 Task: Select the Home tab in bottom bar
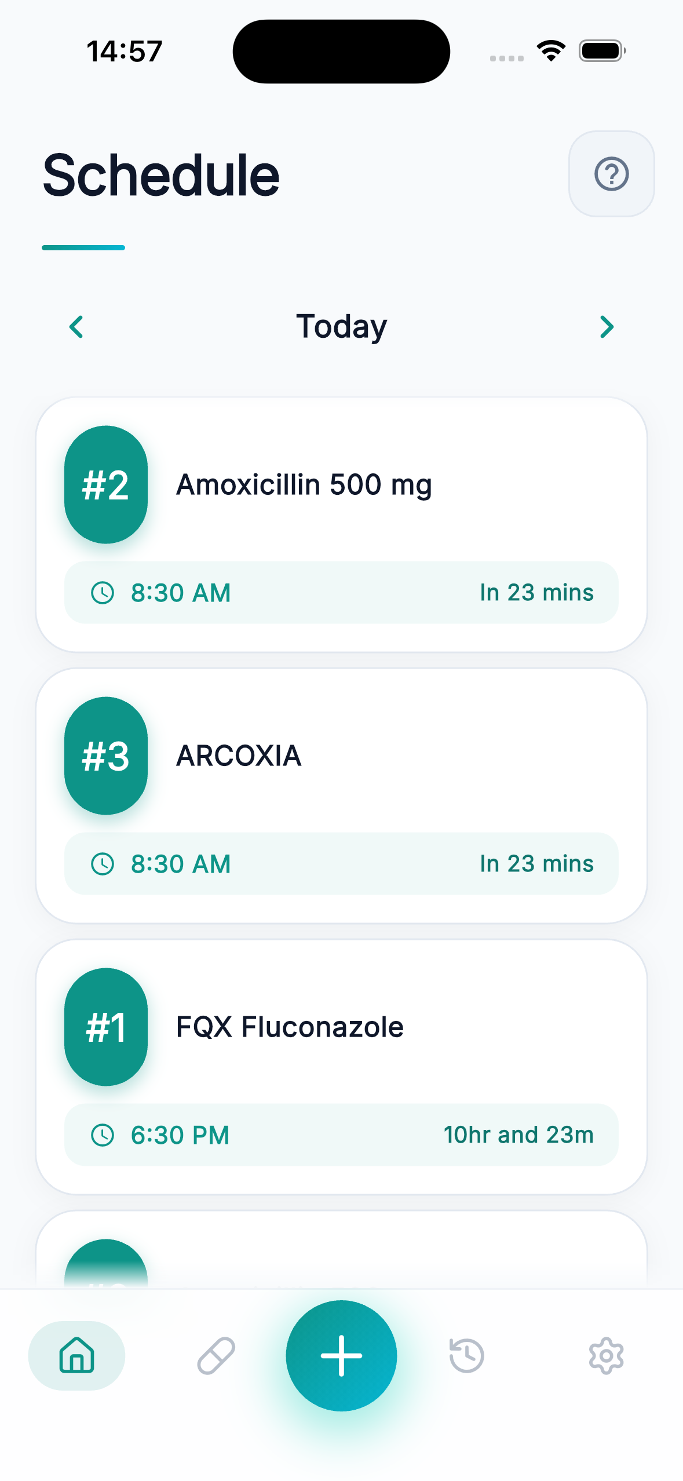coord(76,1355)
